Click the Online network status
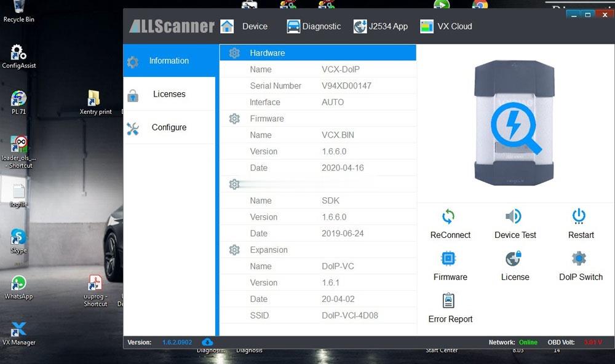The image size is (615, 364). [528, 342]
